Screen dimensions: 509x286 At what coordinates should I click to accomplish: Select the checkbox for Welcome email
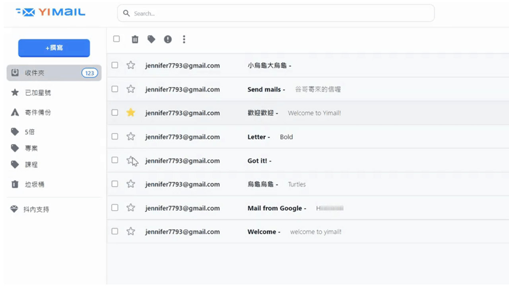click(x=115, y=231)
